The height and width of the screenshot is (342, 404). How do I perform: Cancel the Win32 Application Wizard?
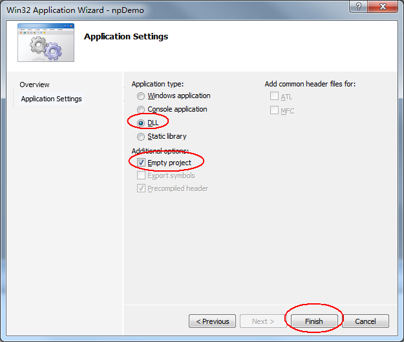[365, 321]
